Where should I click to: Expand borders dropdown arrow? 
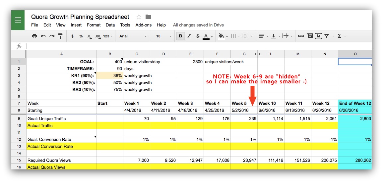click(x=239, y=36)
